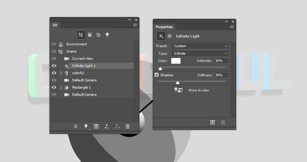
Task: Uncheck the Shadow checkbox
Action: (x=157, y=75)
